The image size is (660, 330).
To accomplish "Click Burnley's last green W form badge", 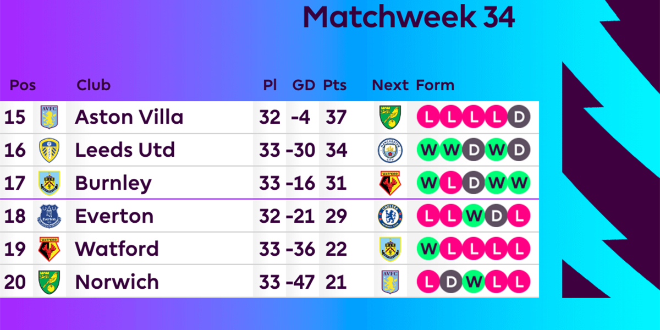I will (518, 183).
